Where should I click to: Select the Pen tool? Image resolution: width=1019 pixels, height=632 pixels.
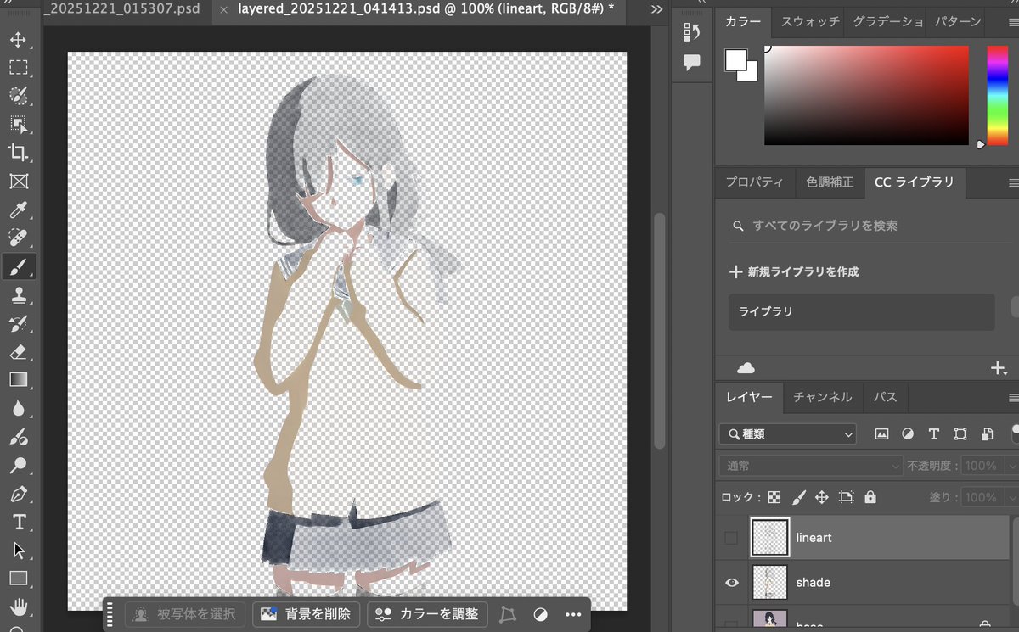tap(18, 494)
